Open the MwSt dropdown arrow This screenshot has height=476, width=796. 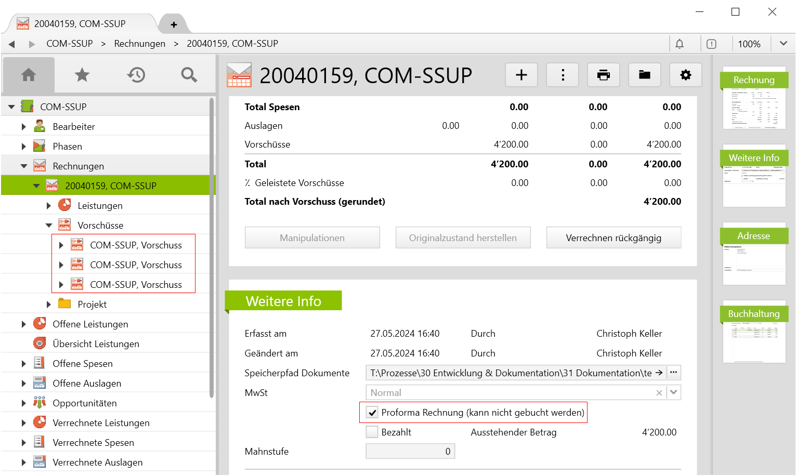(x=674, y=393)
